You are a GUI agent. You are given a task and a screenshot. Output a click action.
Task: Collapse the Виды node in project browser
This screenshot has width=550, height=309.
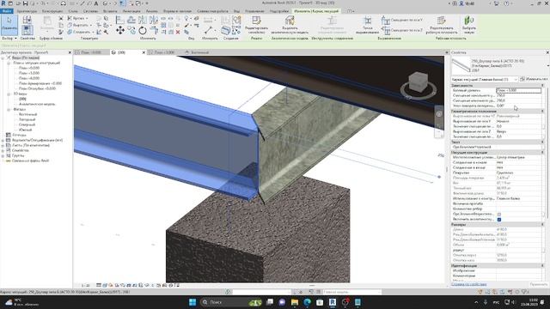[x=3, y=58]
